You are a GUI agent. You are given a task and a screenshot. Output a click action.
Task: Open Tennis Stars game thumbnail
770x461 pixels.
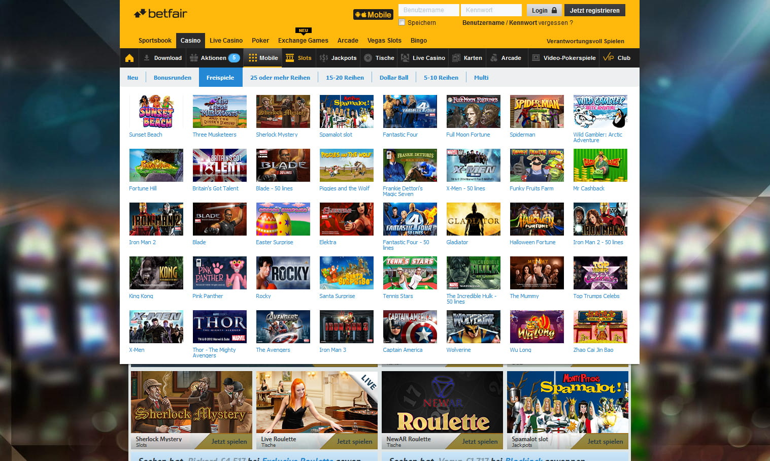[x=410, y=273]
